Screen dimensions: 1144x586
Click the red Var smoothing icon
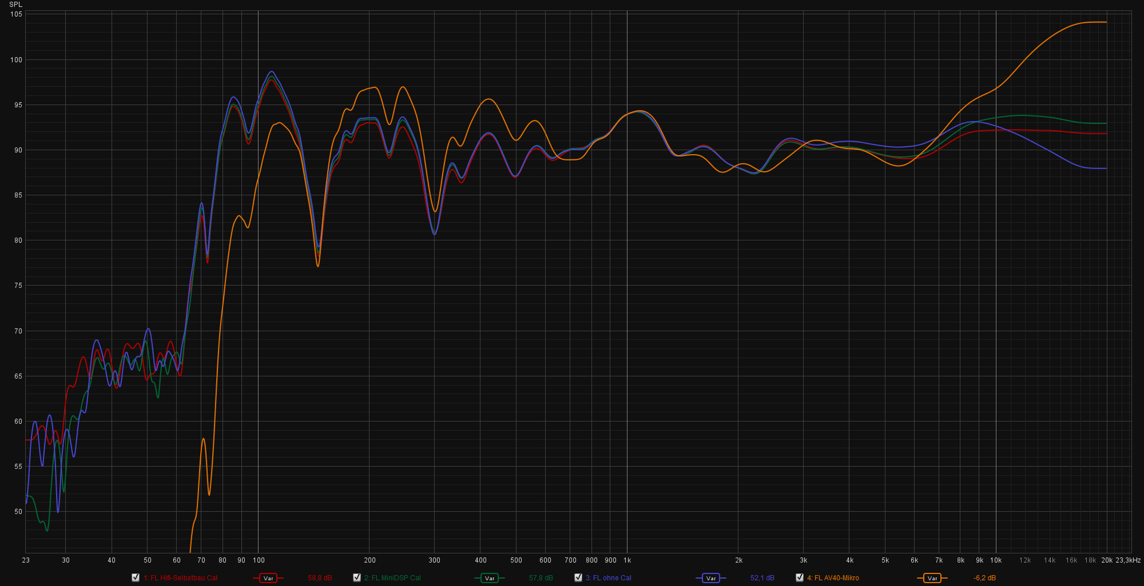pos(268,578)
